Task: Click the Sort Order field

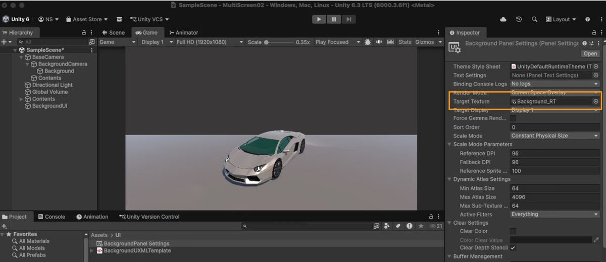Action: [554, 127]
